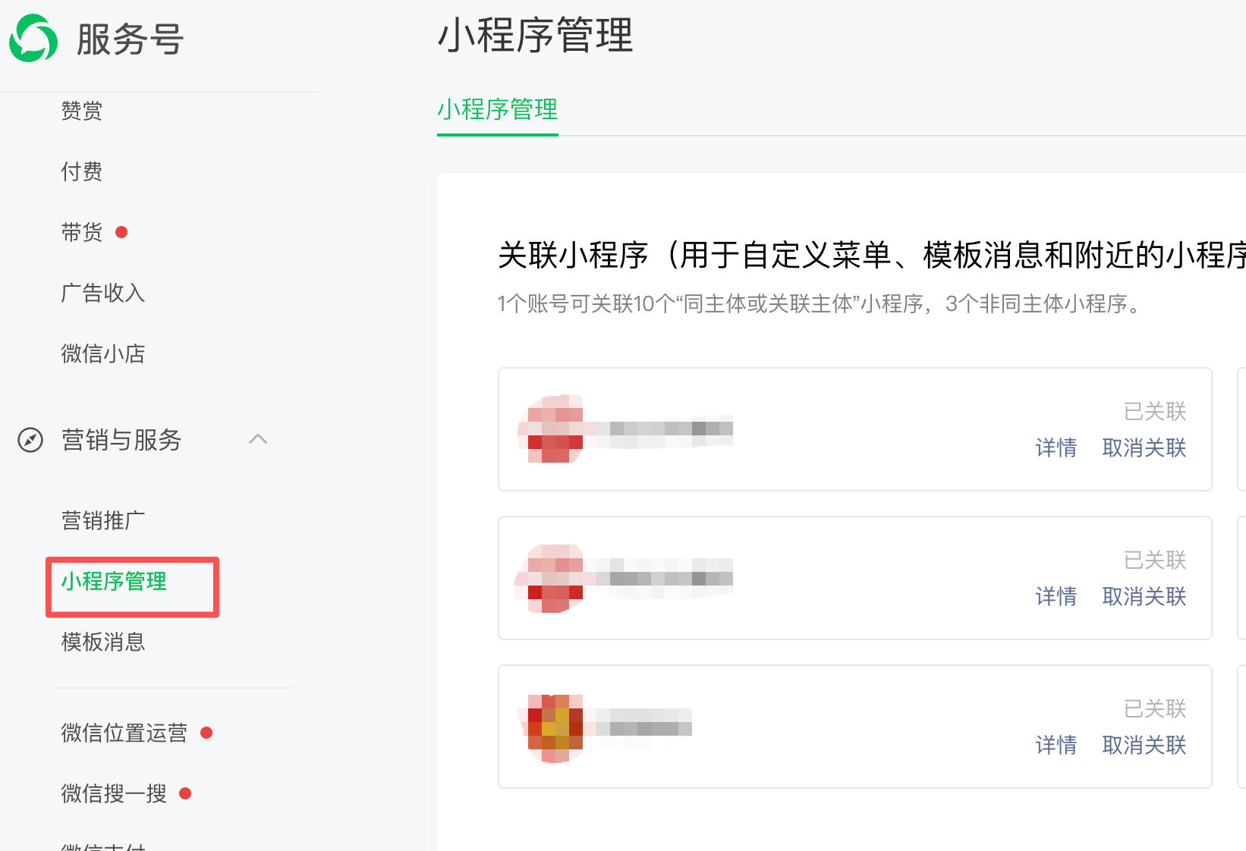Image resolution: width=1246 pixels, height=851 pixels.
Task: Open 付费 in the sidebar
Action: pos(82,171)
